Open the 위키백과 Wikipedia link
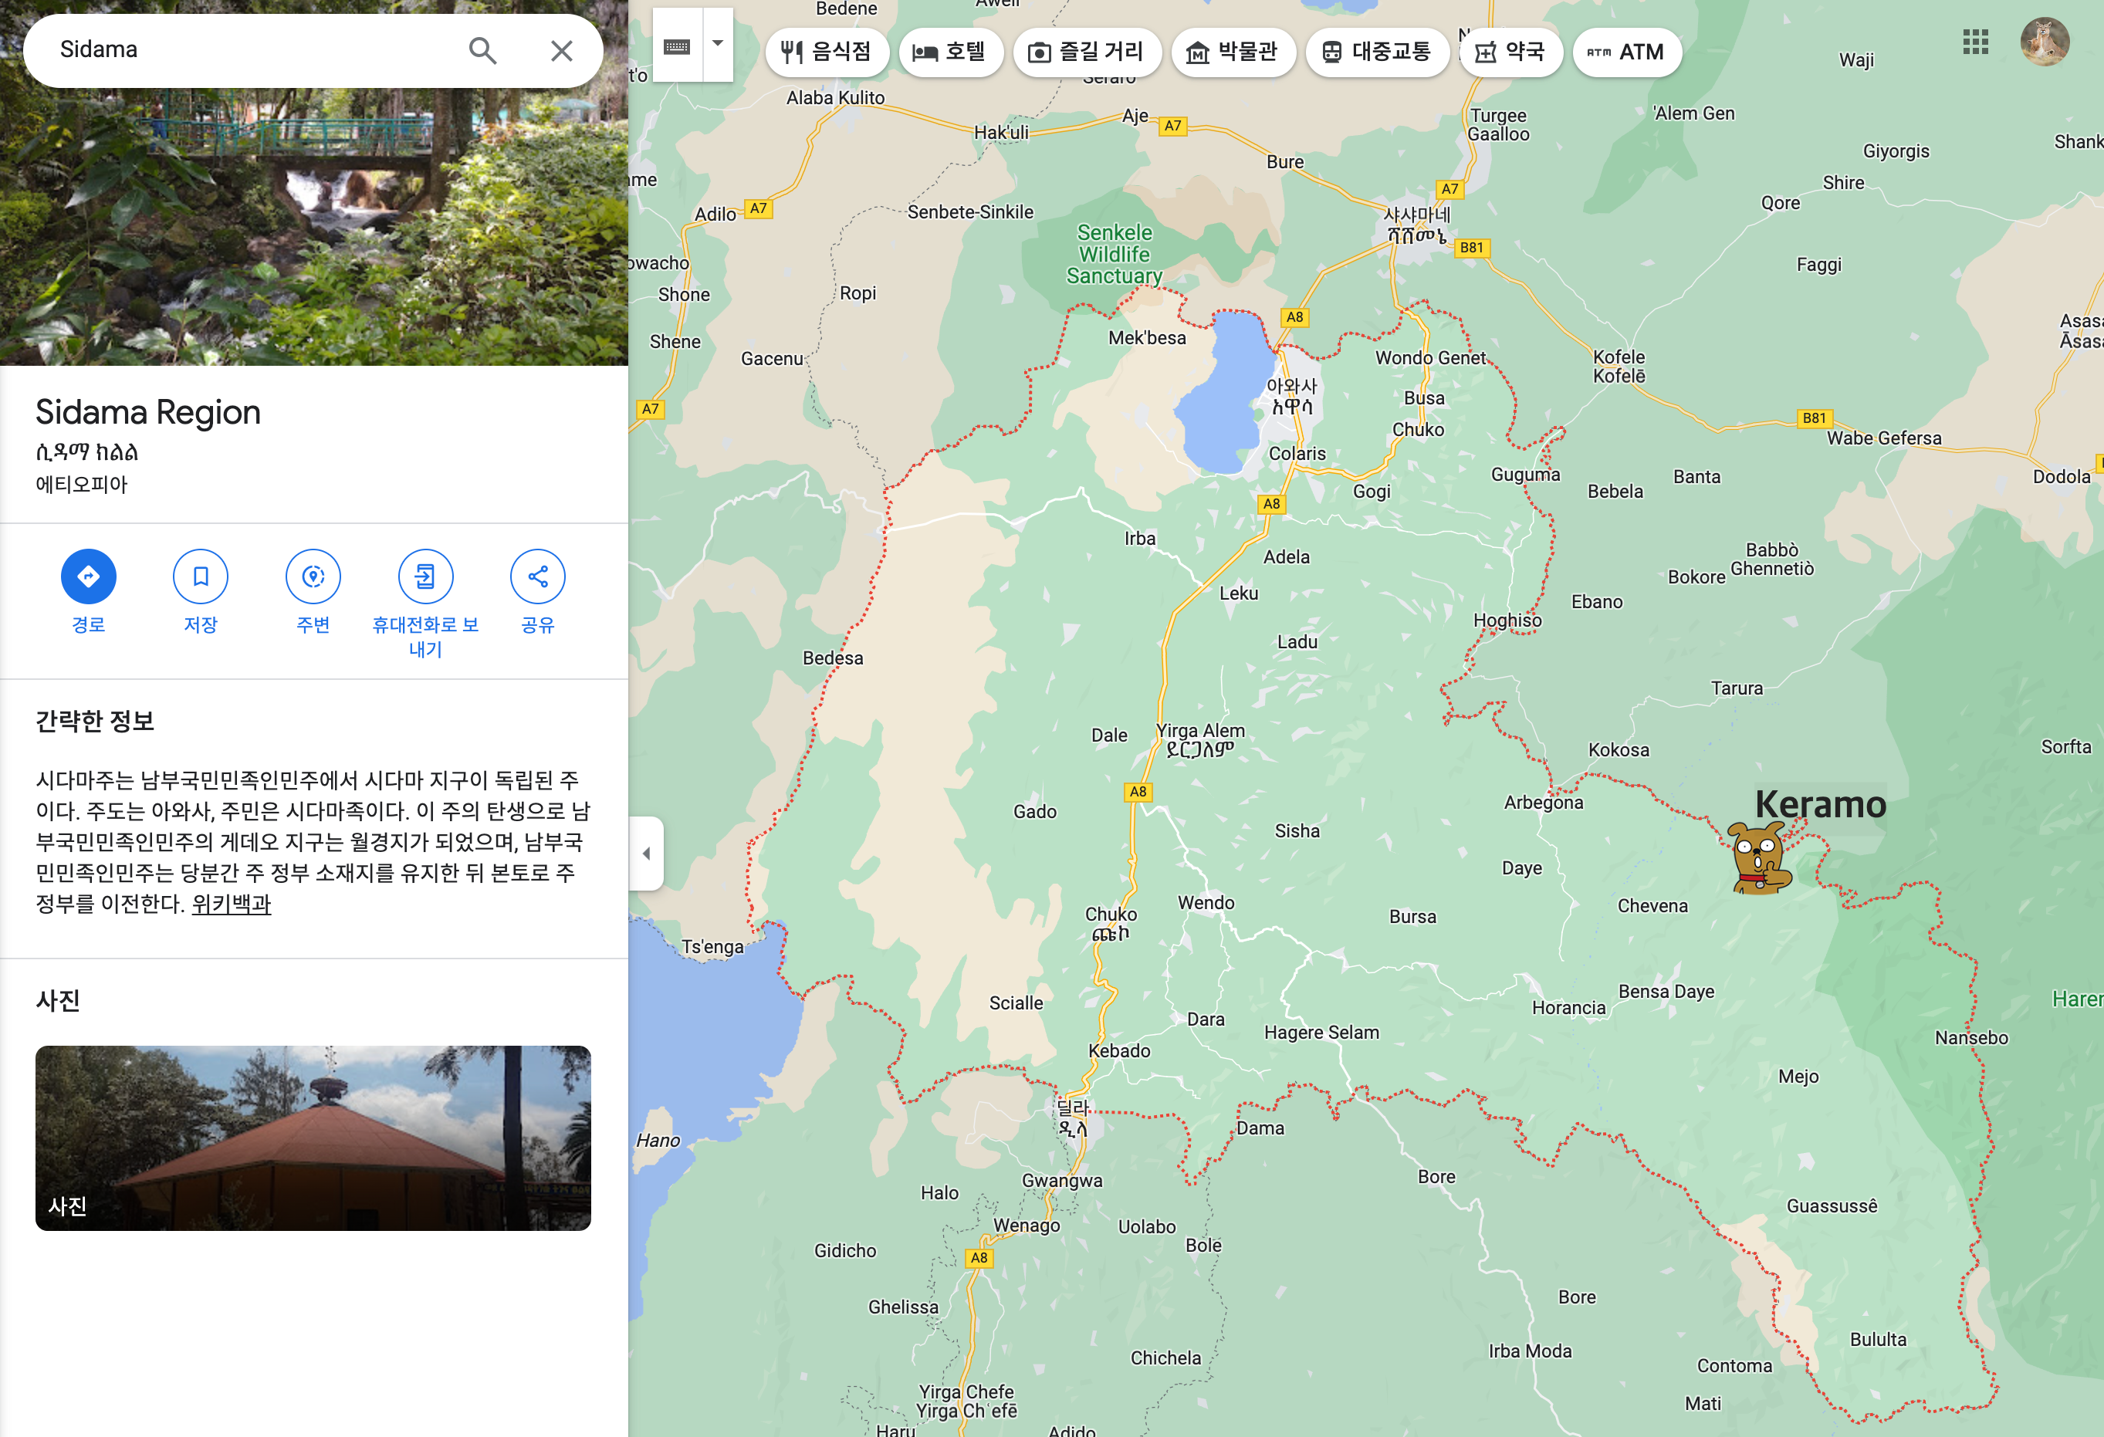 [231, 904]
